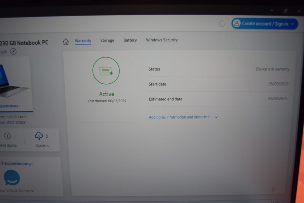This screenshot has height=203, width=304.
Task: Click the 'Start date' label
Action: point(157,84)
